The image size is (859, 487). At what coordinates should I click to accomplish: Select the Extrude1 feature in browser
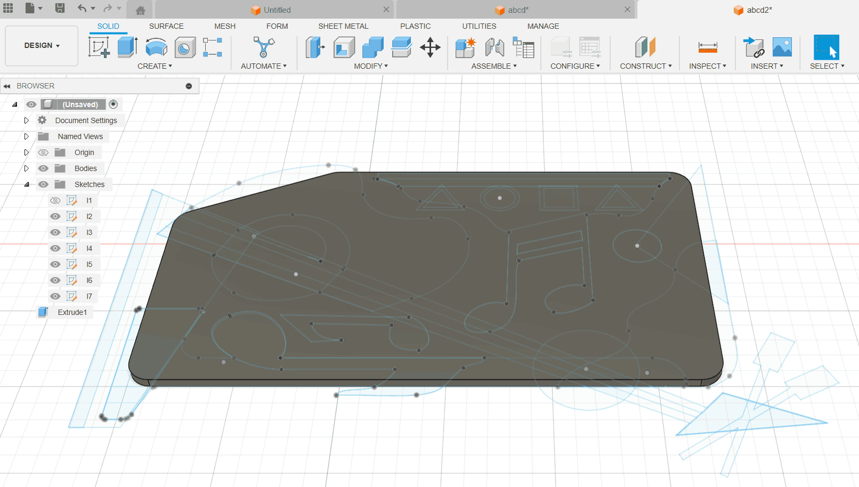click(x=72, y=312)
